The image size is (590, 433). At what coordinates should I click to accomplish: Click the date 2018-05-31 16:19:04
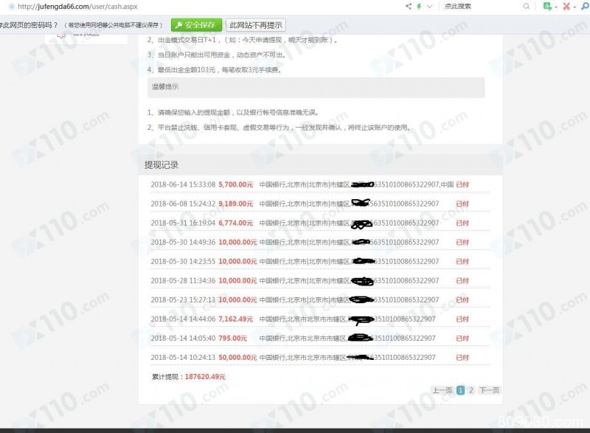click(183, 223)
